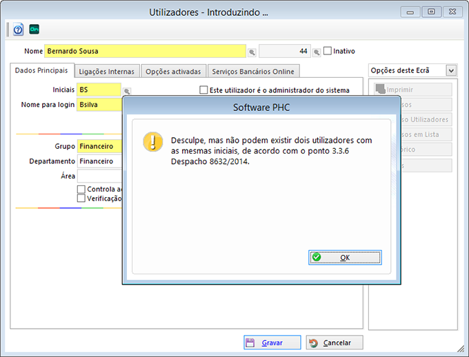Click the search icon beside number 44
Image resolution: width=469 pixels, height=357 pixels.
tap(317, 52)
